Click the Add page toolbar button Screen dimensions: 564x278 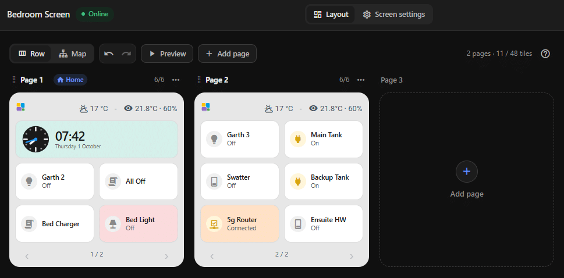pyautogui.click(x=228, y=54)
